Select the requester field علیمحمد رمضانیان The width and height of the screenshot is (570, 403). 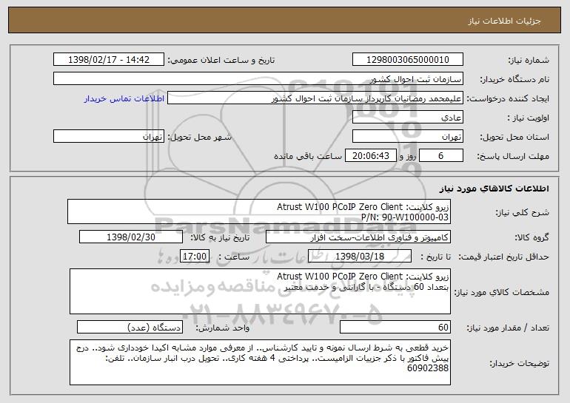[x=315, y=98]
